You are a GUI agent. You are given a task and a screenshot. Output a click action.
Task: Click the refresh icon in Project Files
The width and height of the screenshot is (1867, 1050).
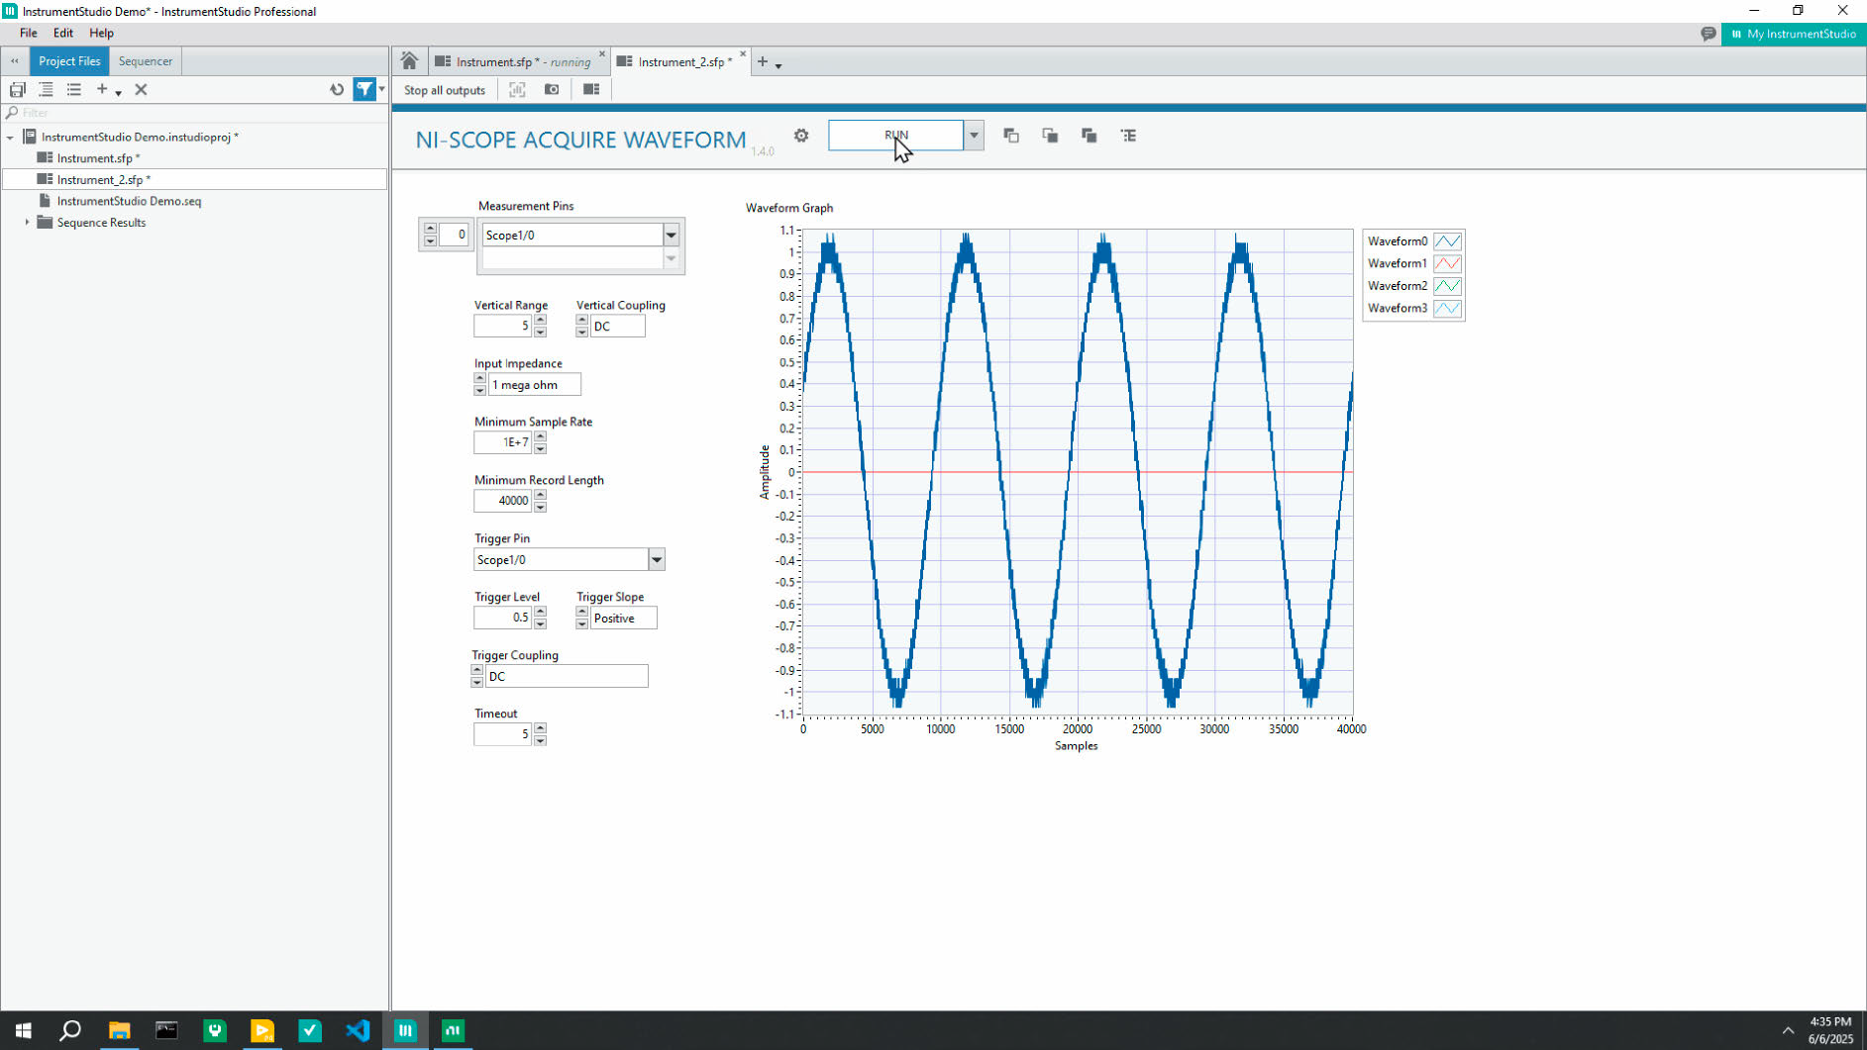(337, 90)
